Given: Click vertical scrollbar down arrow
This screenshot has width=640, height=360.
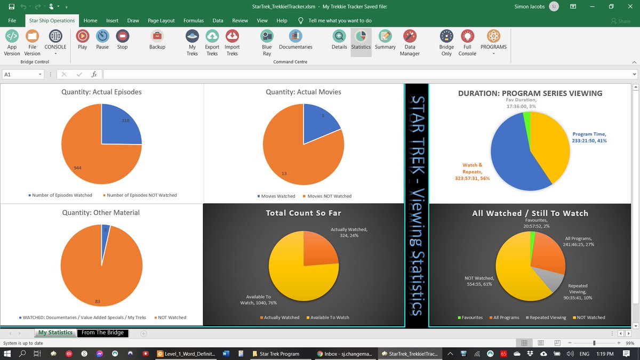Looking at the screenshot, I should point(635,325).
